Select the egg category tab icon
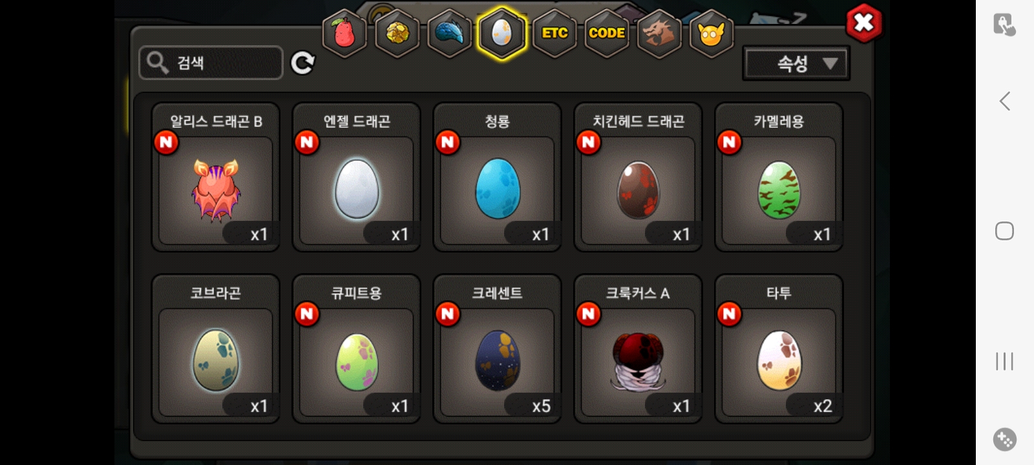Screen dimensions: 1034x465 click(502, 33)
